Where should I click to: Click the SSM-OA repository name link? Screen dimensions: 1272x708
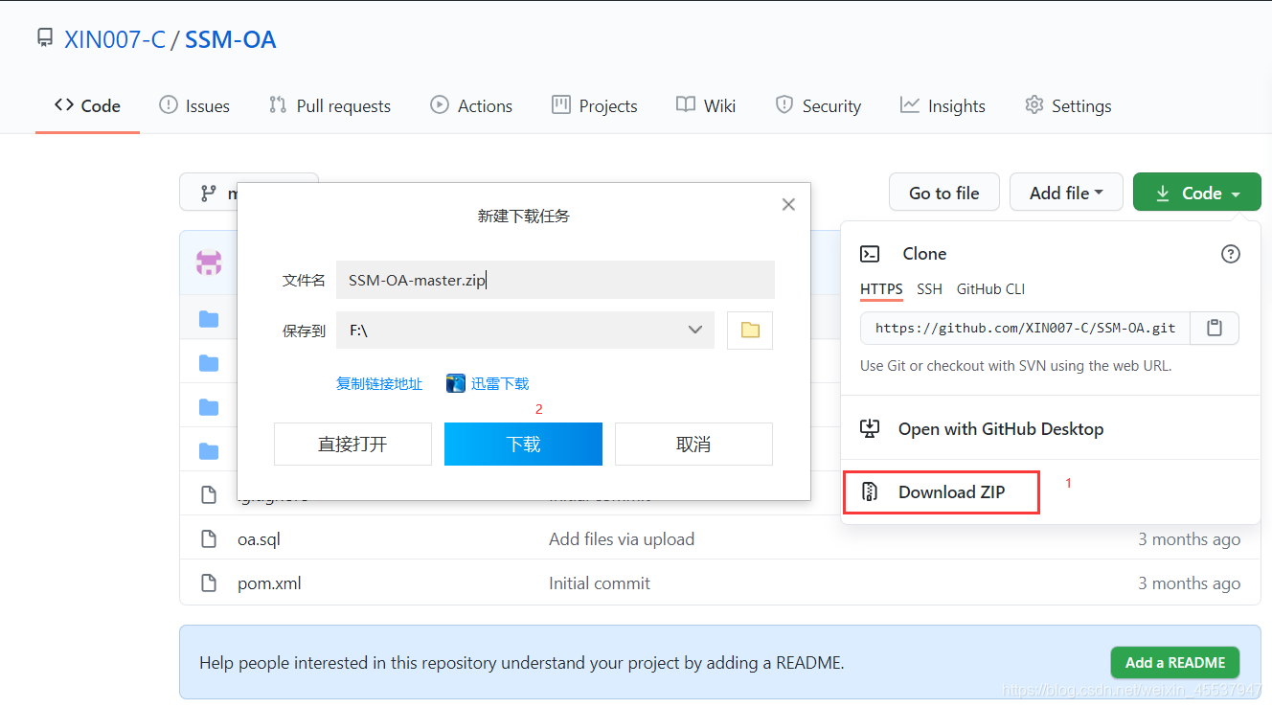[x=230, y=39]
